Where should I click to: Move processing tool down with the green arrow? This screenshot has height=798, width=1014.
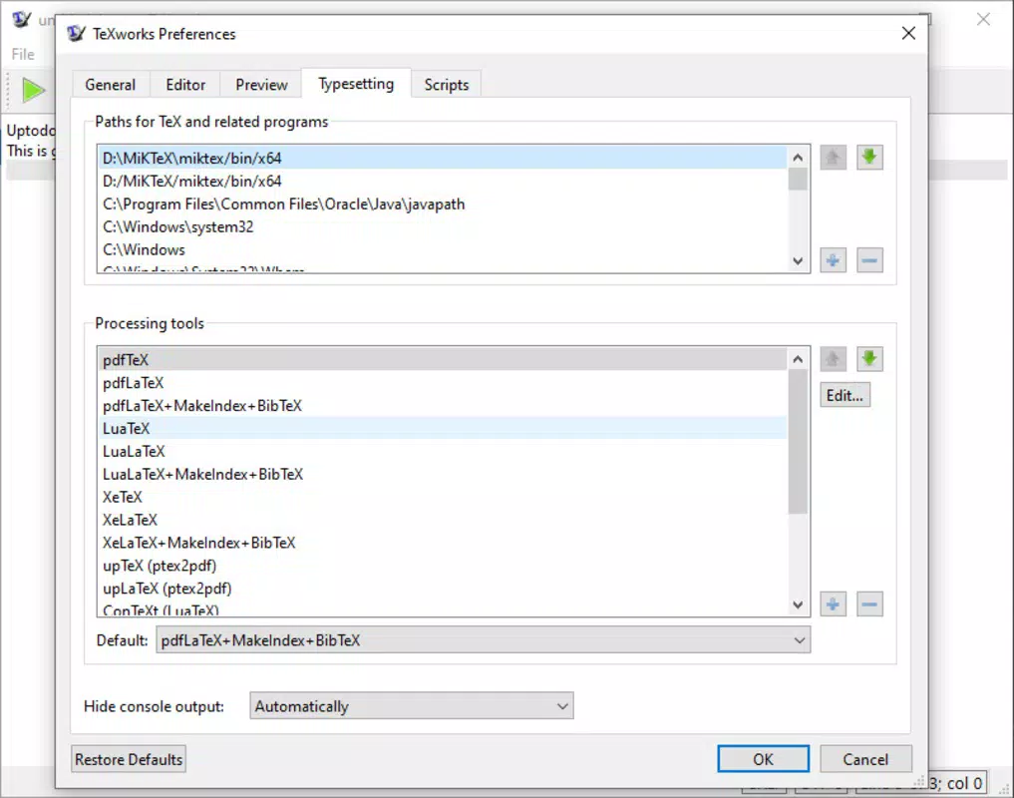(869, 358)
